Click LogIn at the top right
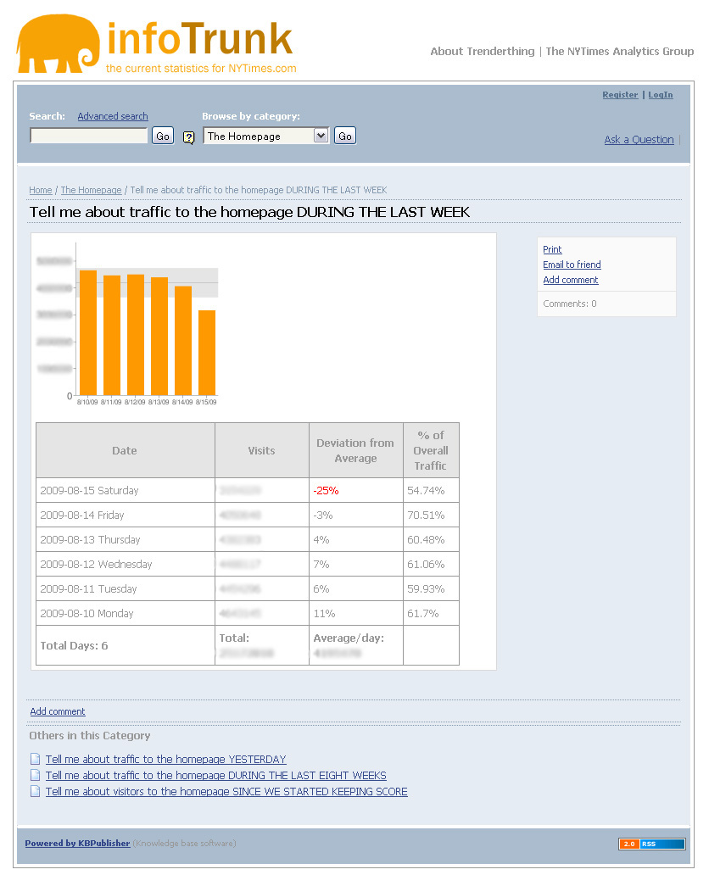This screenshot has height=875, width=709. pos(660,95)
